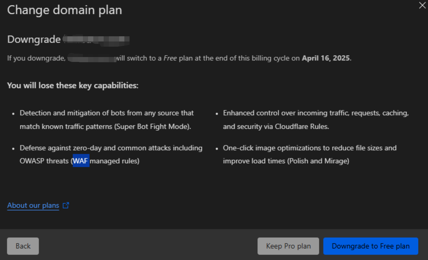Choose Keep Pro plan
The height and width of the screenshot is (260, 428).
pos(288,246)
